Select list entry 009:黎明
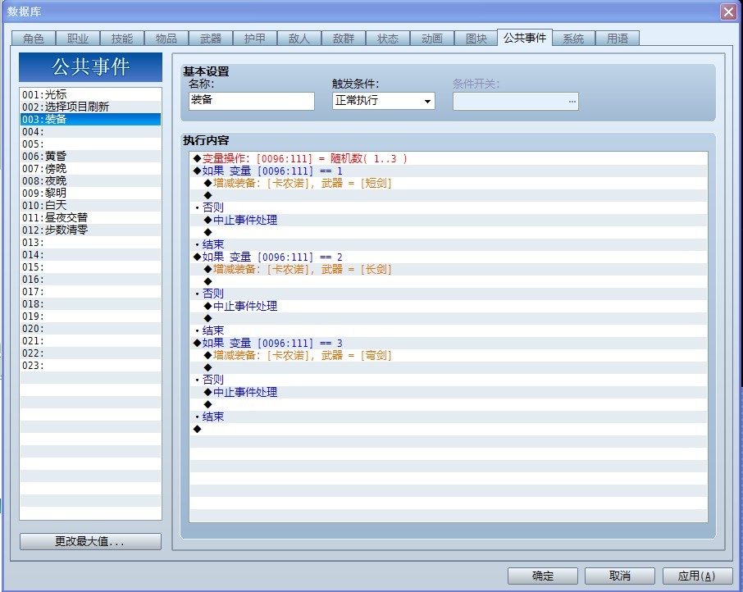The height and width of the screenshot is (592, 743). pyautogui.click(x=90, y=194)
